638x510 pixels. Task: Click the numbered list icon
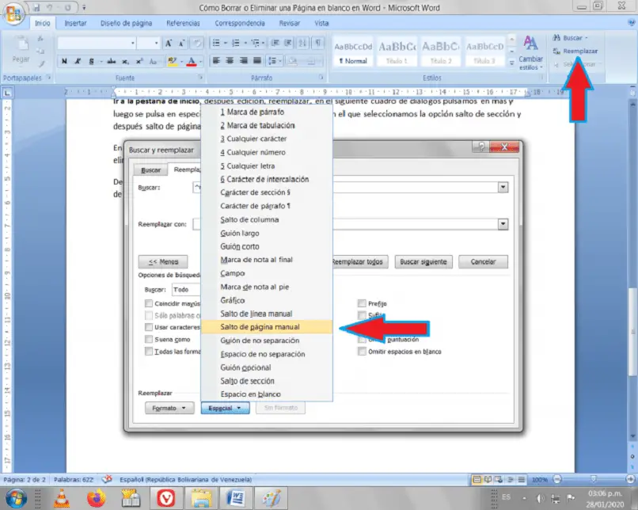(236, 43)
